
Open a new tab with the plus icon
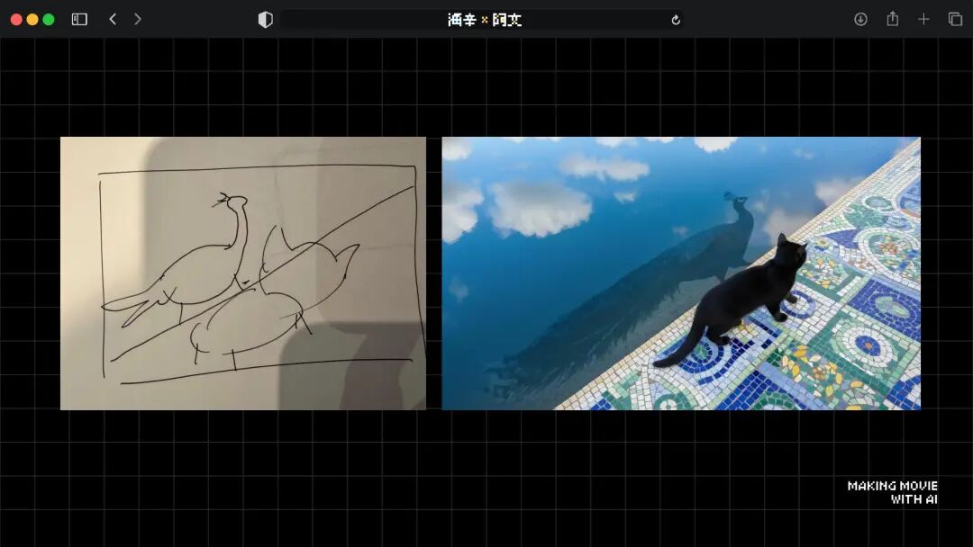tap(923, 18)
